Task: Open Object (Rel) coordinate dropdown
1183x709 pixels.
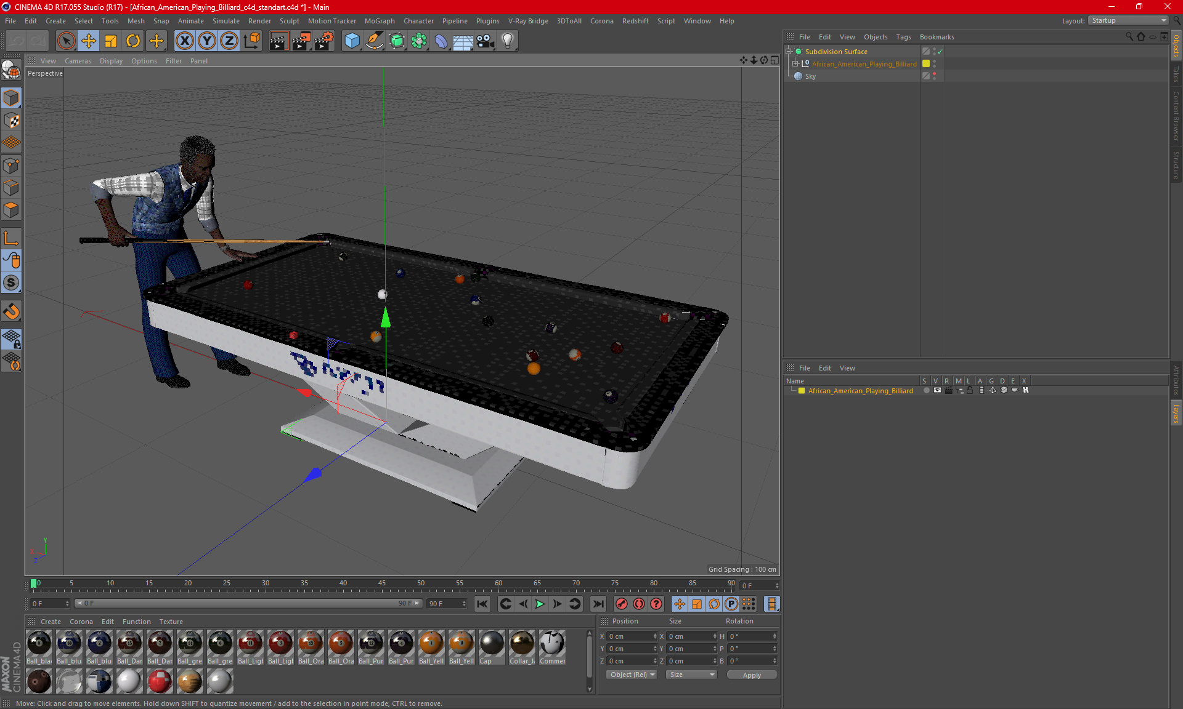Action: [x=632, y=675]
